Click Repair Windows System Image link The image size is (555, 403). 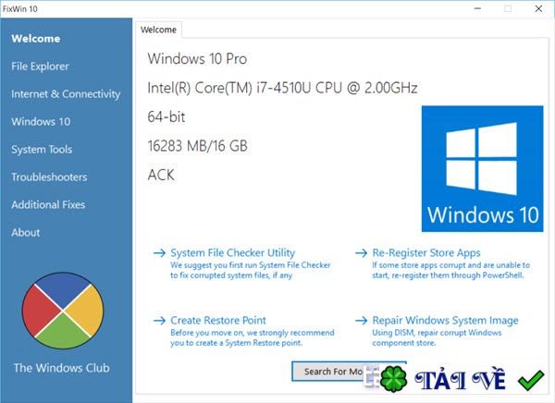445,320
